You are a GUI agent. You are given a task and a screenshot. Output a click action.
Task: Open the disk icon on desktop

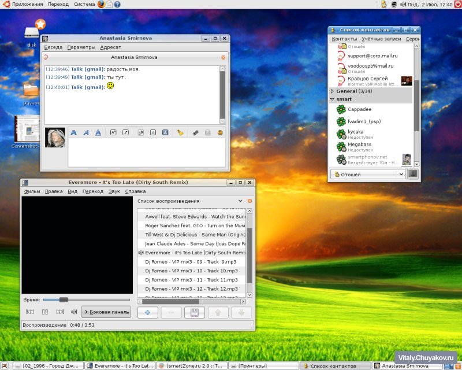(32, 34)
